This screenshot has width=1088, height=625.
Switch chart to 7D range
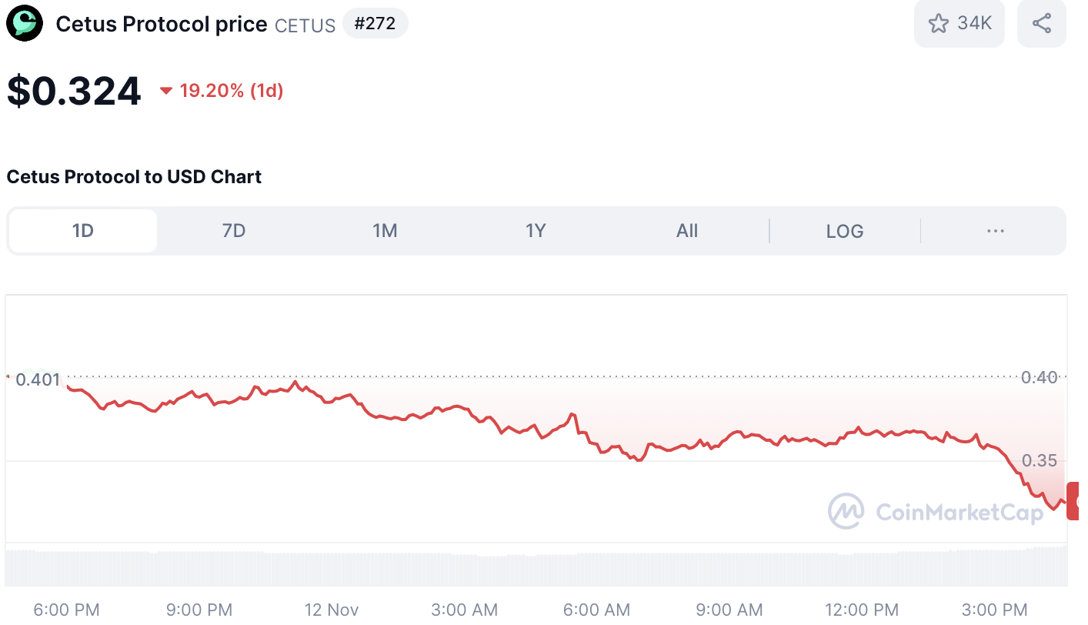coord(234,231)
